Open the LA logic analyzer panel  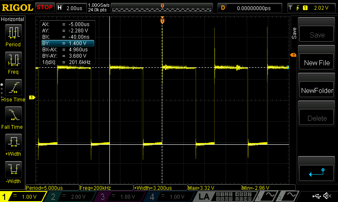pyautogui.click(x=204, y=197)
